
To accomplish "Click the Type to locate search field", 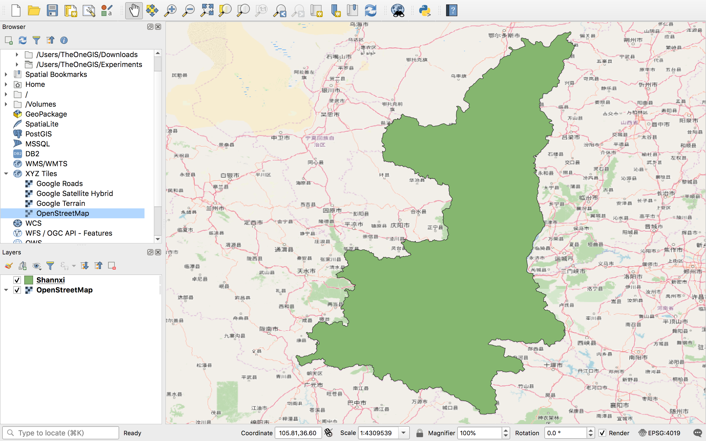I will pyautogui.click(x=60, y=433).
